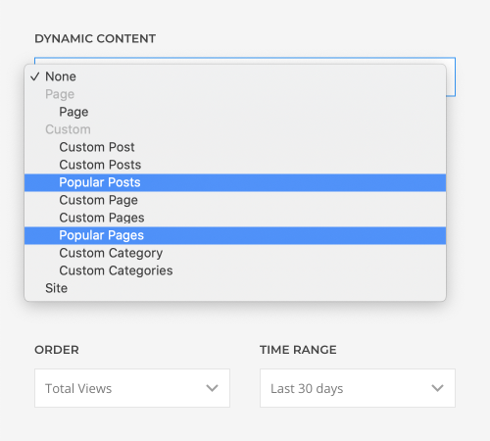Open the Last 30 days dropdown
Image resolution: width=490 pixels, height=441 pixels.
pyautogui.click(x=358, y=388)
